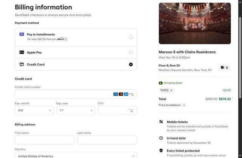Click the Amazing Deal label
This screenshot has width=242, height=158.
173,83
